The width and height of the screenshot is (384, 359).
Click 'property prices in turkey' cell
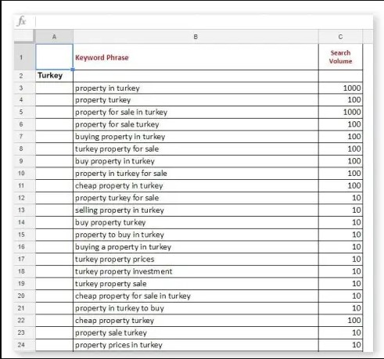pos(196,345)
